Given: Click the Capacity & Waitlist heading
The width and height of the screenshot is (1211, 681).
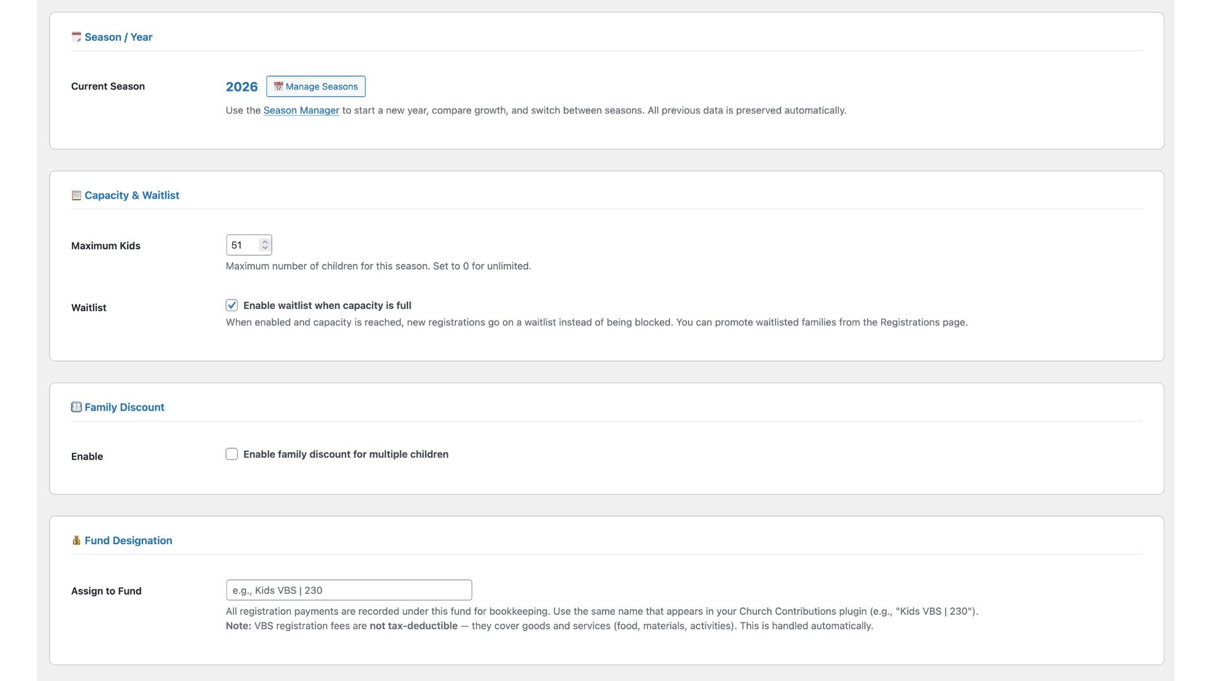Looking at the screenshot, I should click(x=132, y=195).
